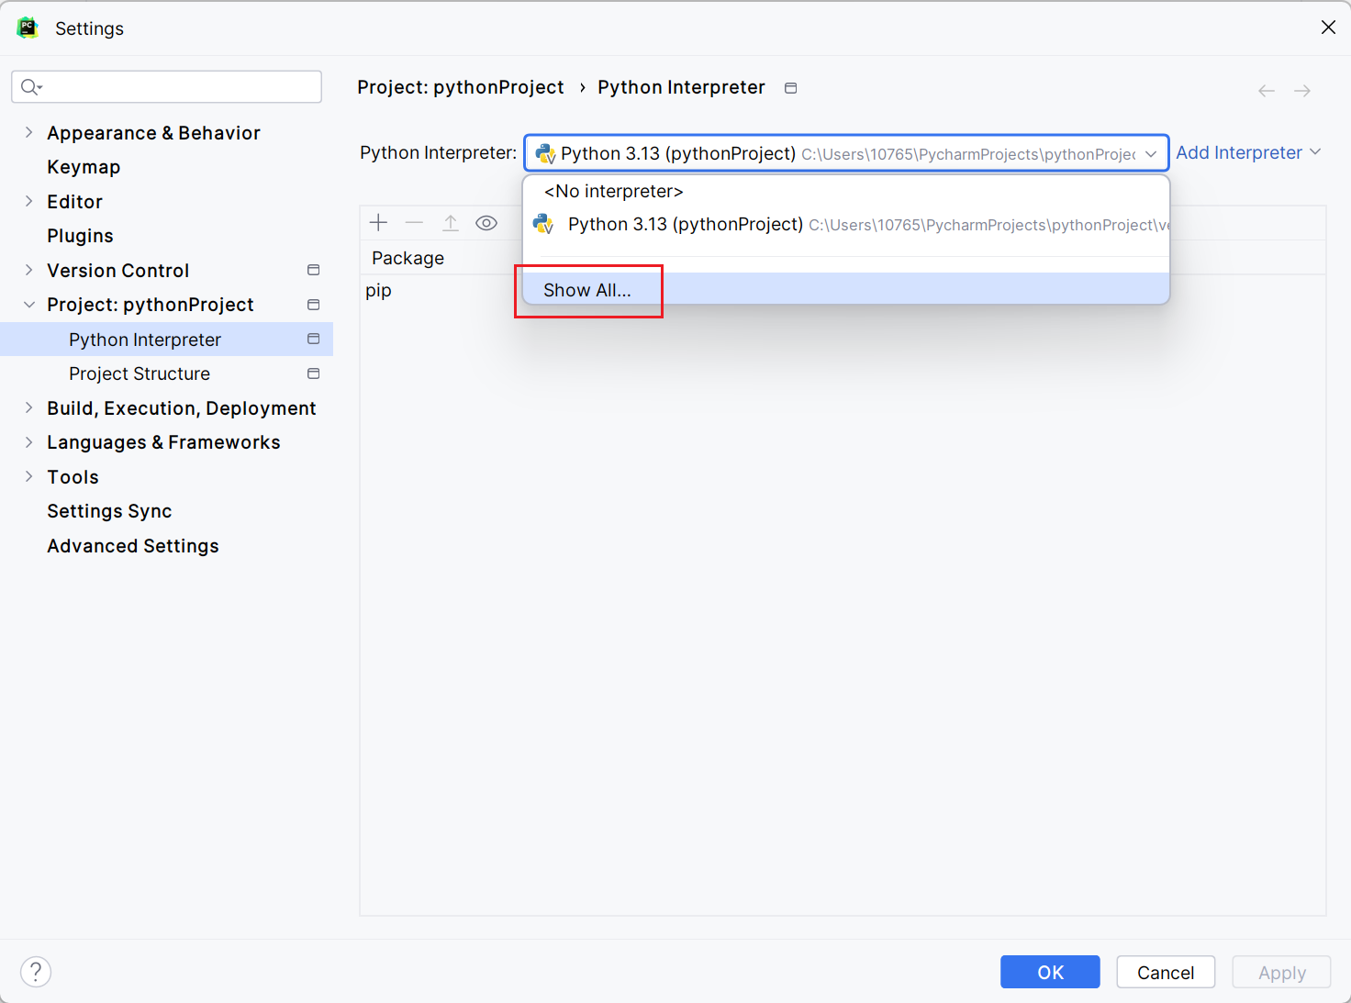Expand the Editor section
The image size is (1351, 1003).
click(x=28, y=201)
